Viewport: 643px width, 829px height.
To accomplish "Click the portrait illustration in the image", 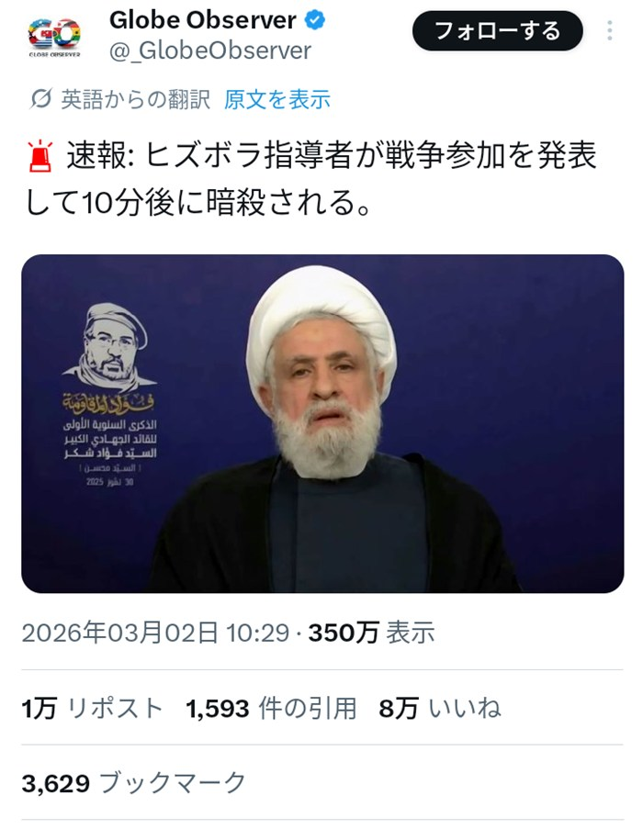I will [x=110, y=346].
